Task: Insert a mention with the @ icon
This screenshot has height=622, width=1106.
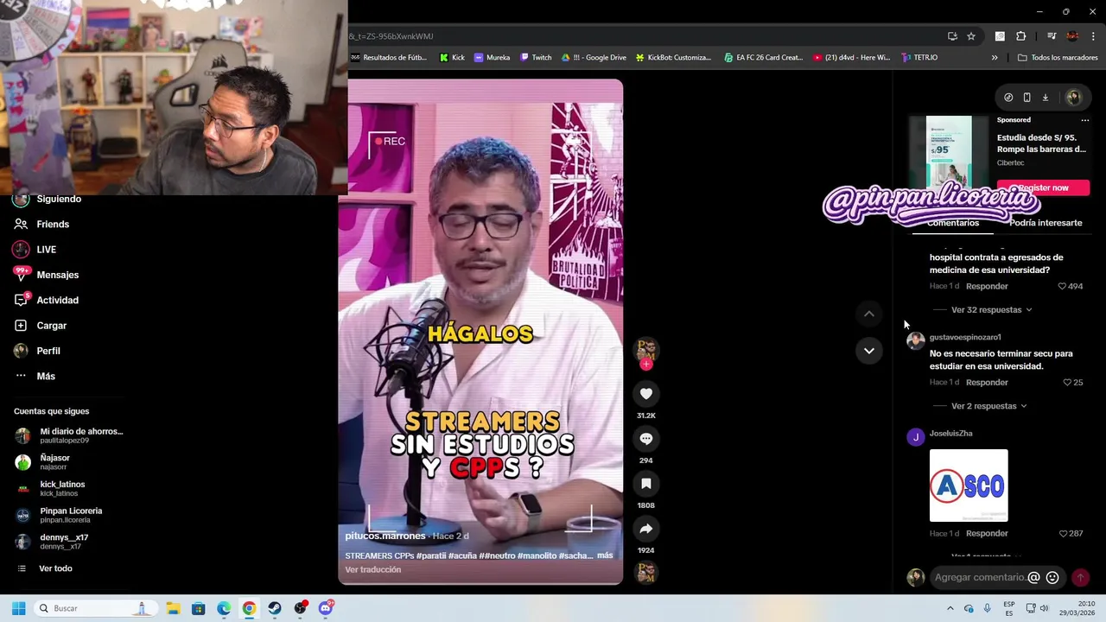Action: 1033,577
